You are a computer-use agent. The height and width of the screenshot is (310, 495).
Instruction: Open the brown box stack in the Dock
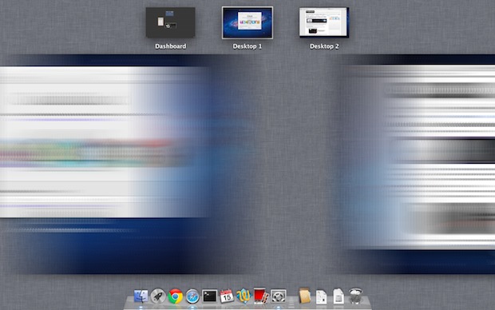(305, 296)
